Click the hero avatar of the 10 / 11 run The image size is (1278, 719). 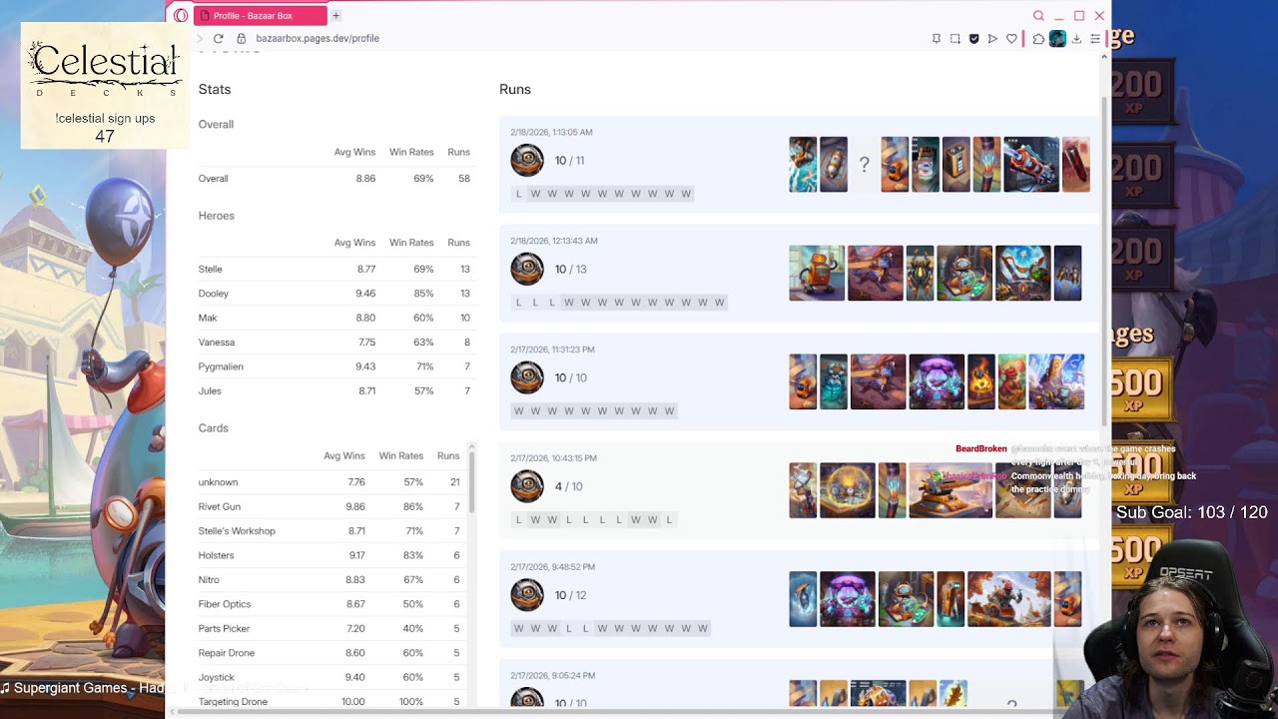527,160
